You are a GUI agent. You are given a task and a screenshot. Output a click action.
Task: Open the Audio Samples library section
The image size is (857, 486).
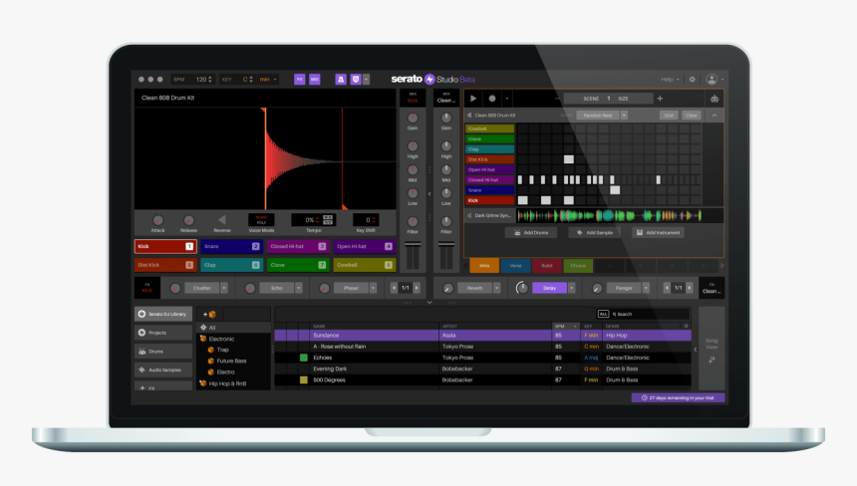click(x=163, y=369)
